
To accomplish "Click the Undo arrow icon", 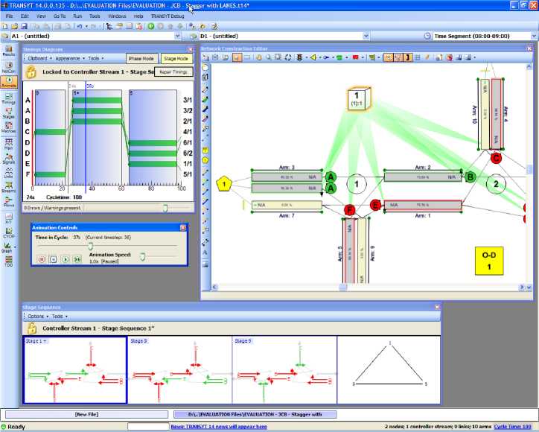I will pos(80,26).
